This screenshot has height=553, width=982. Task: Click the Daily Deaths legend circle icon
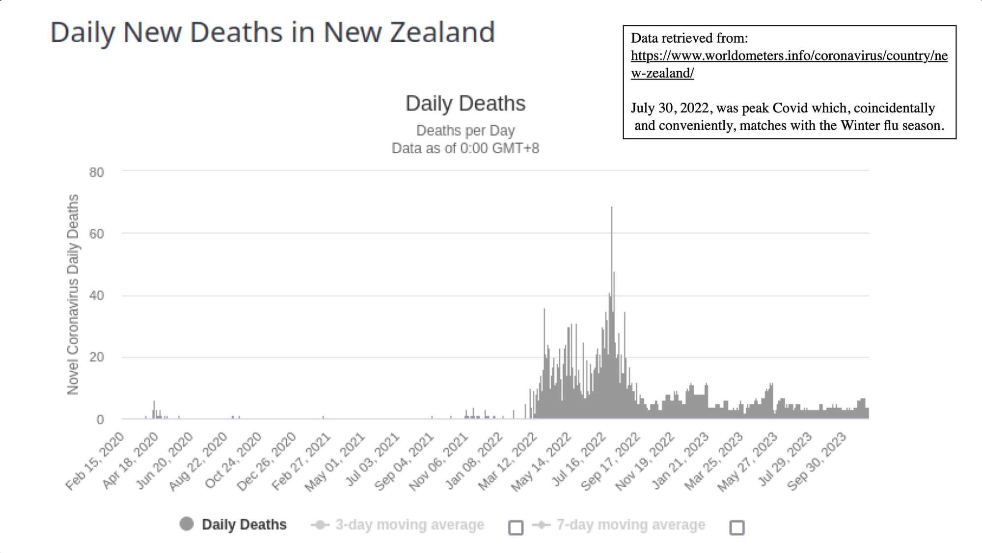pyautogui.click(x=187, y=524)
